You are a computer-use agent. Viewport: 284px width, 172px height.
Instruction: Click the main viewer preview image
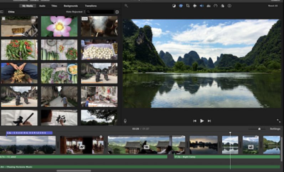click(x=202, y=63)
